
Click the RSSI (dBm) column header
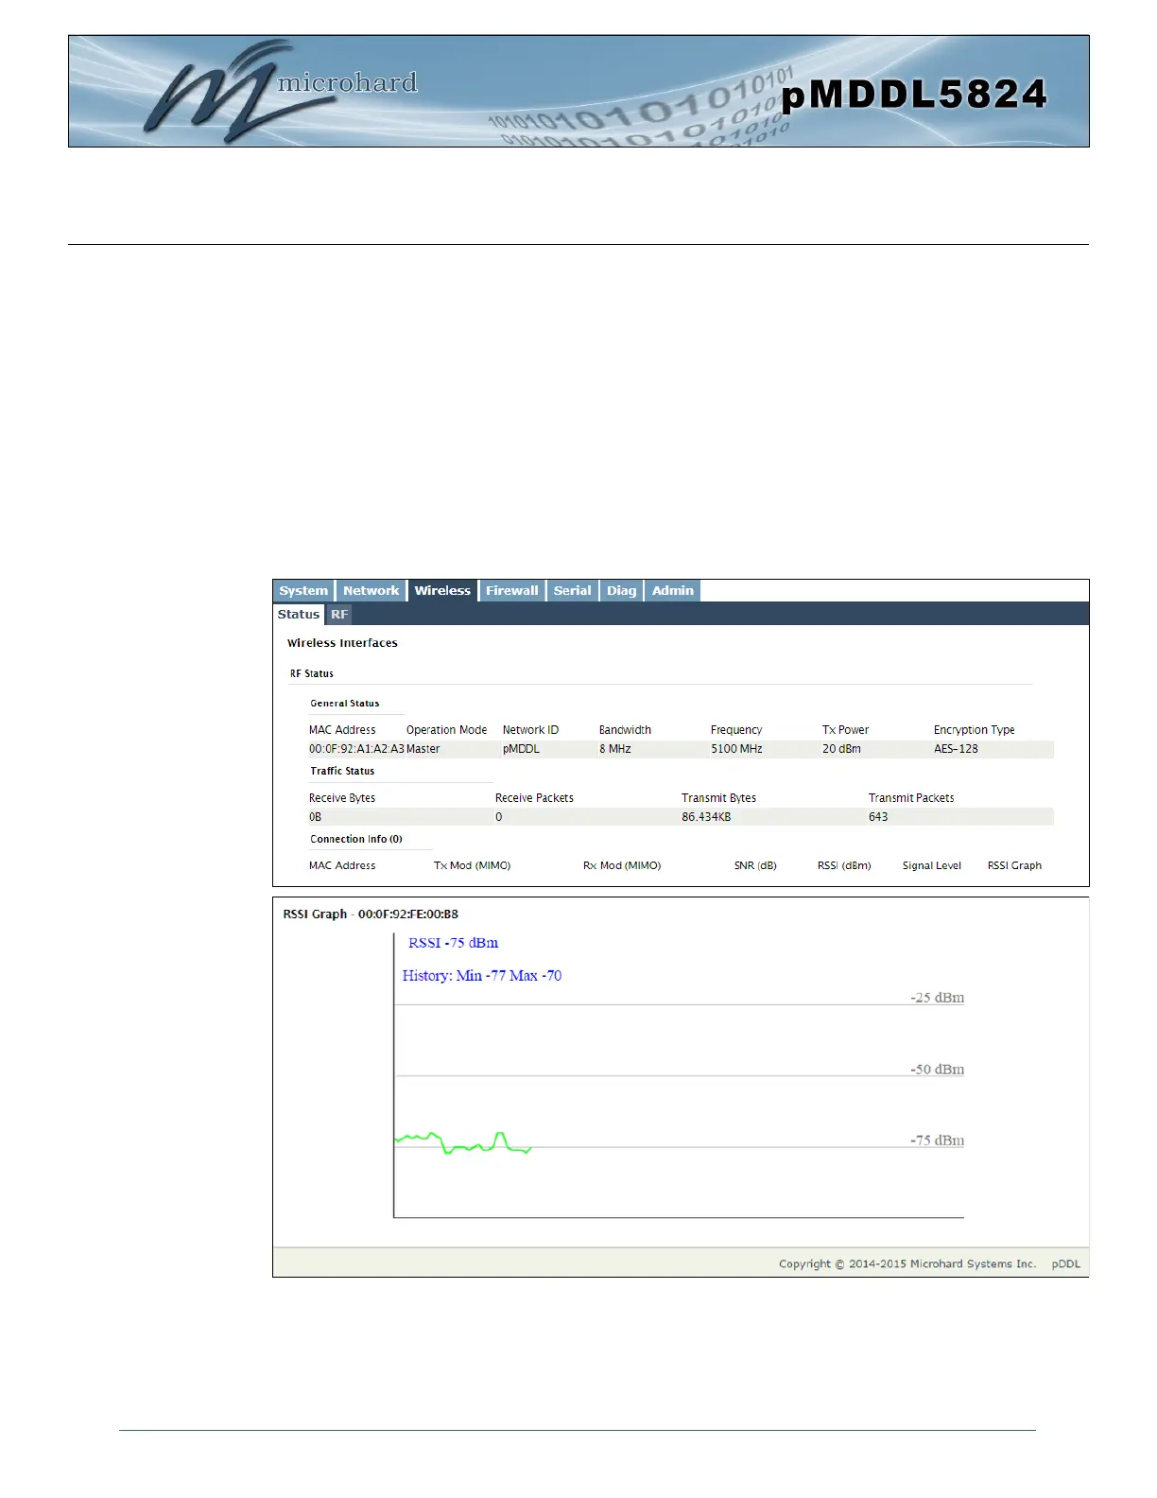(x=844, y=866)
